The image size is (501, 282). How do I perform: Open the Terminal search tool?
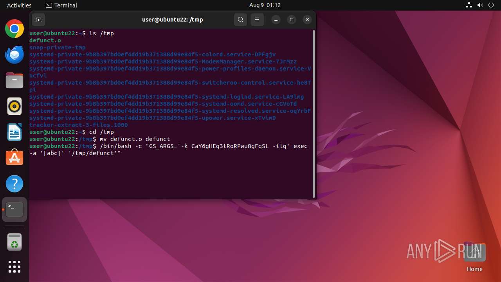pos(241,20)
